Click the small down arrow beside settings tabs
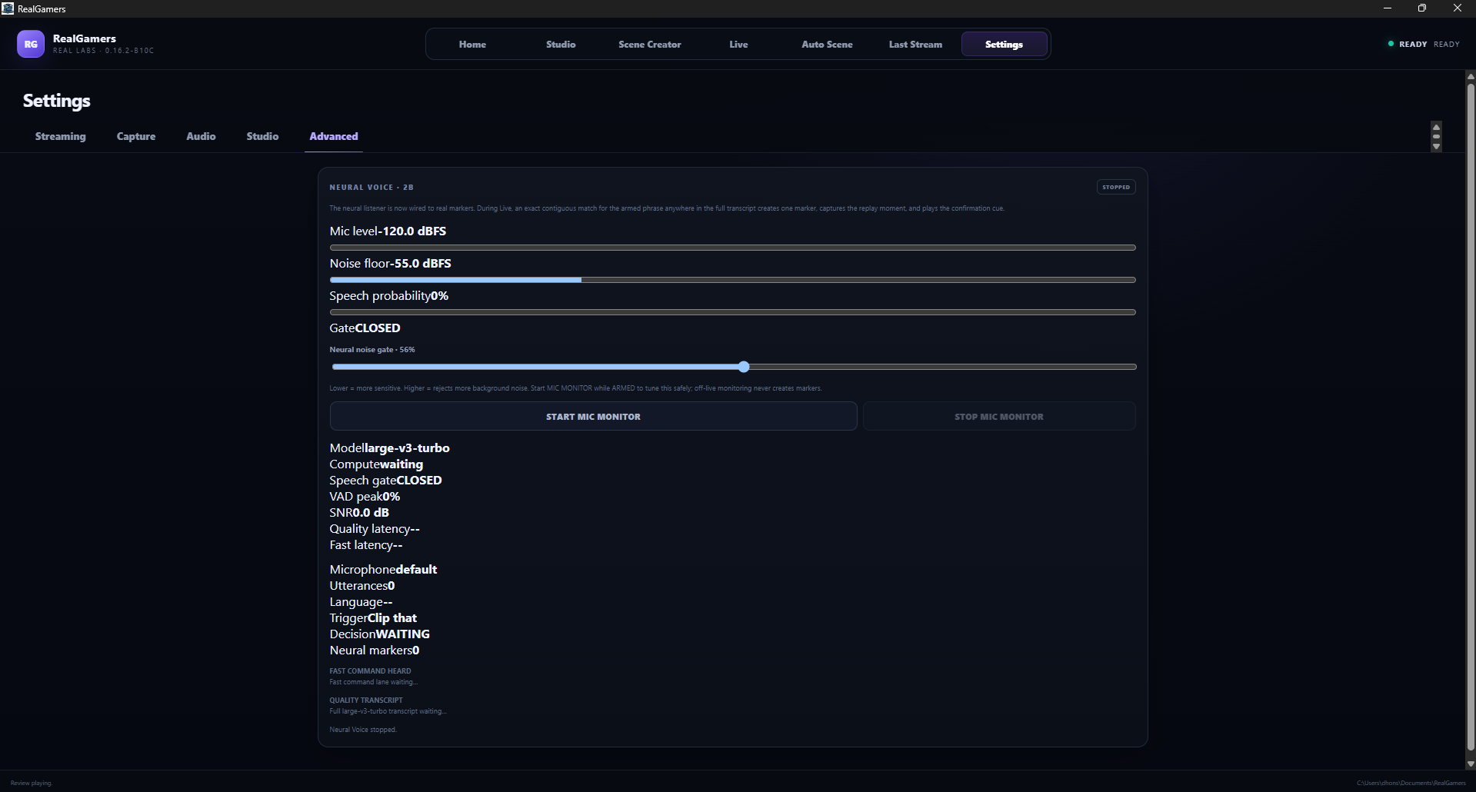1476x792 pixels. pos(1436,147)
